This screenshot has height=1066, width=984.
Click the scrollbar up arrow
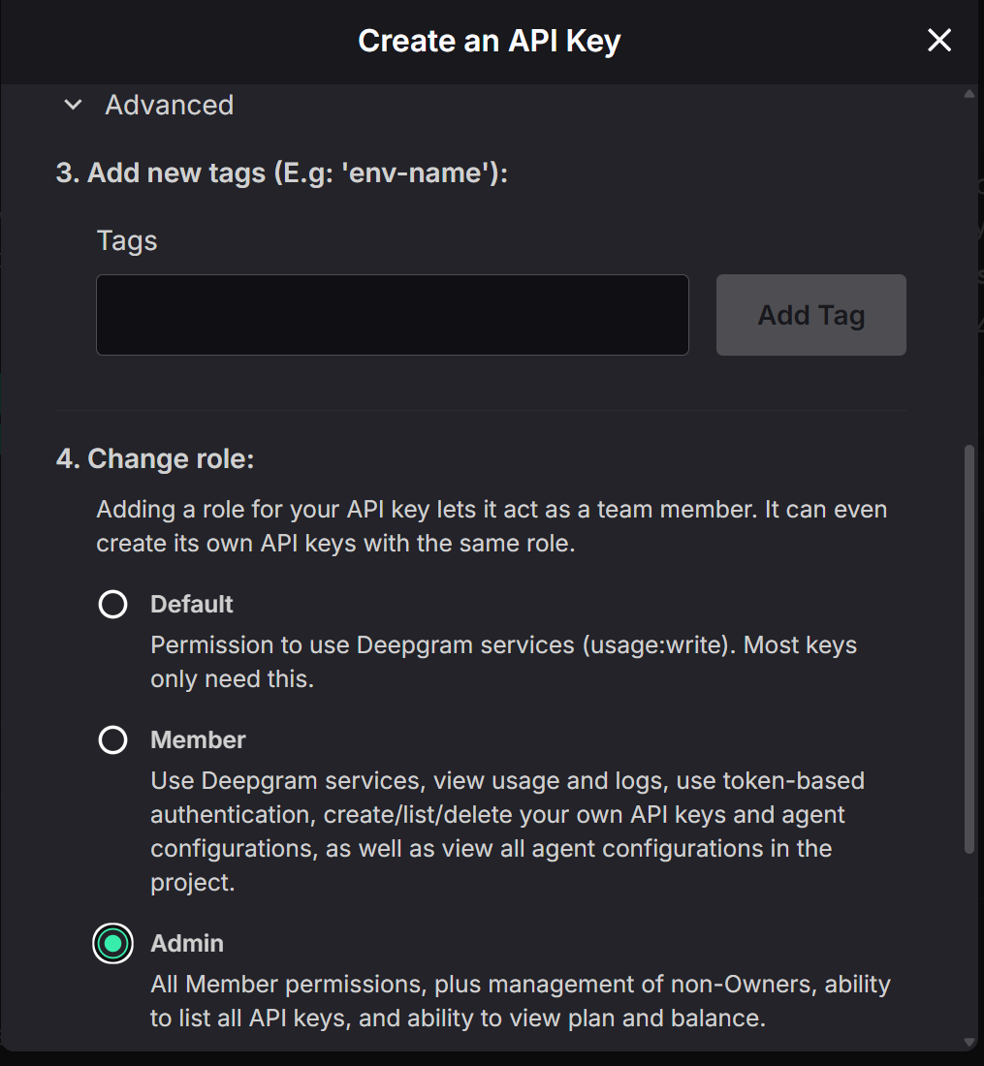(969, 95)
